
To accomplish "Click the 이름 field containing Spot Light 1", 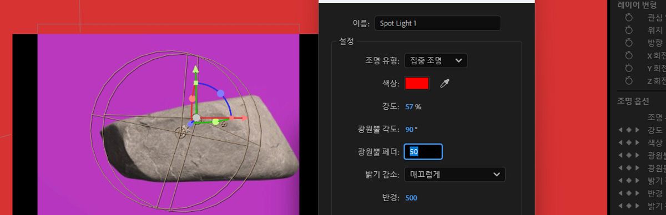I will point(437,23).
